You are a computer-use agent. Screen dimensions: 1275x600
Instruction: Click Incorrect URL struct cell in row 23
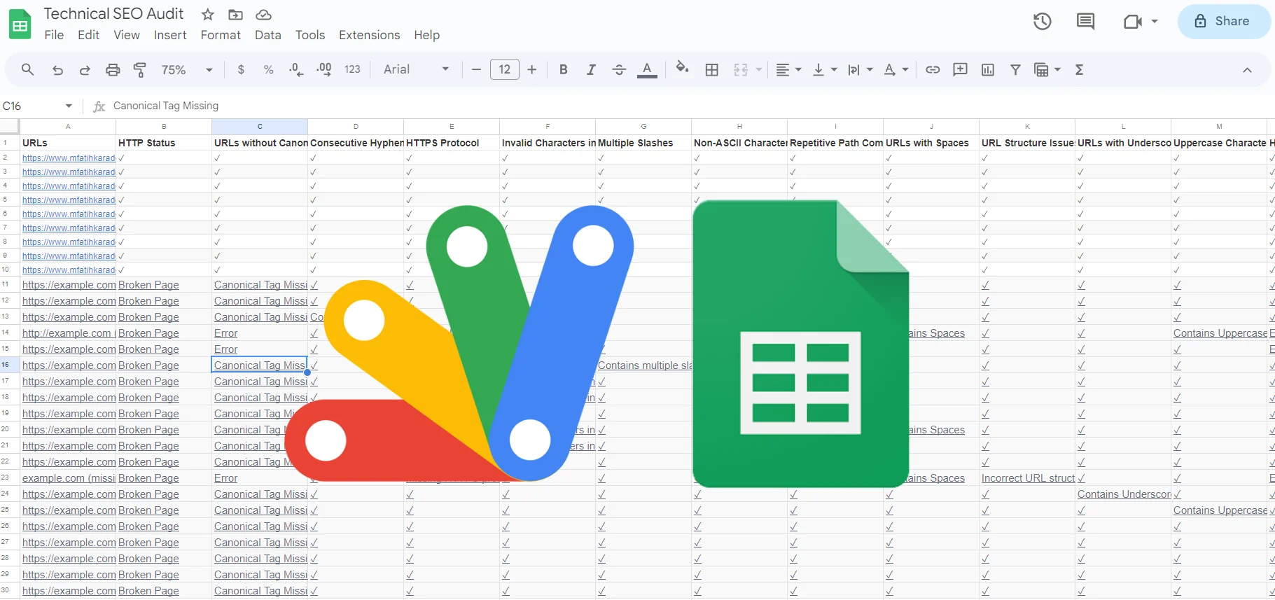click(1028, 478)
